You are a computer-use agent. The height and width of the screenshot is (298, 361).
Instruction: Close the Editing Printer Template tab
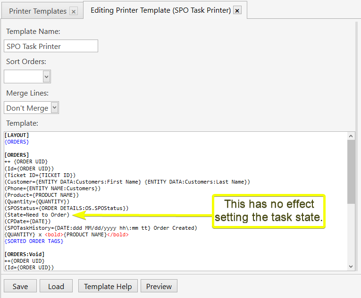(x=237, y=10)
